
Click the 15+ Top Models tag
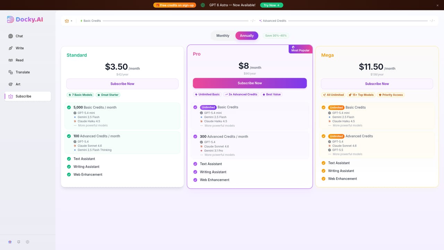click(361, 95)
